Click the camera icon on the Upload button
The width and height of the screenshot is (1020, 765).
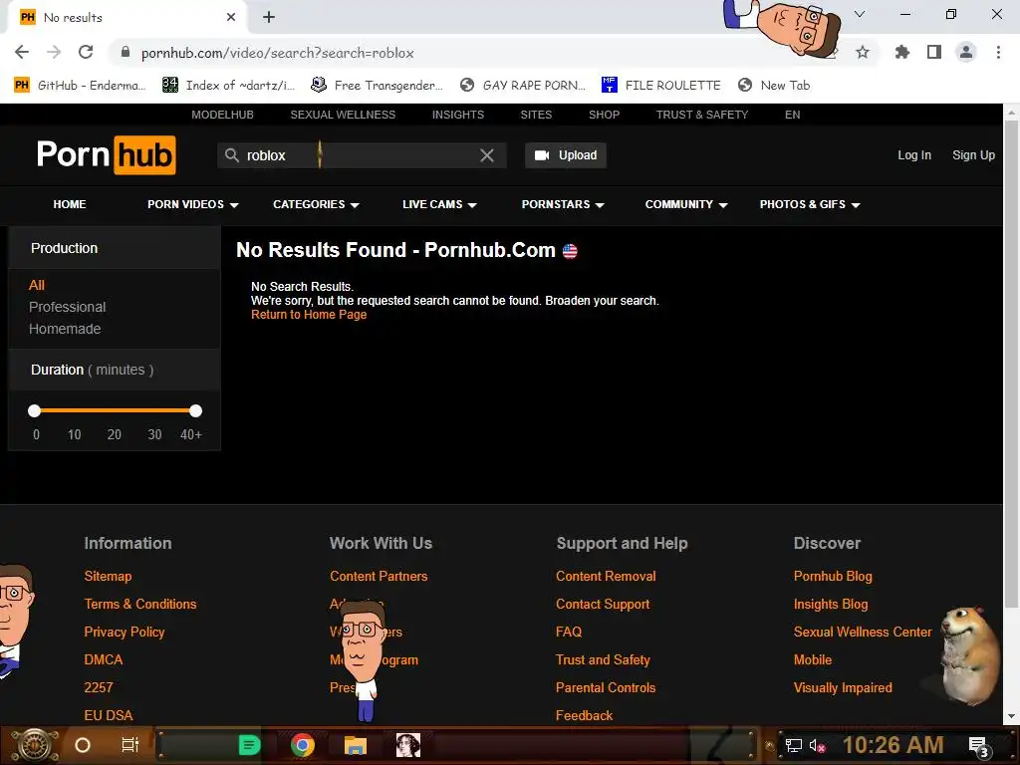coord(541,155)
